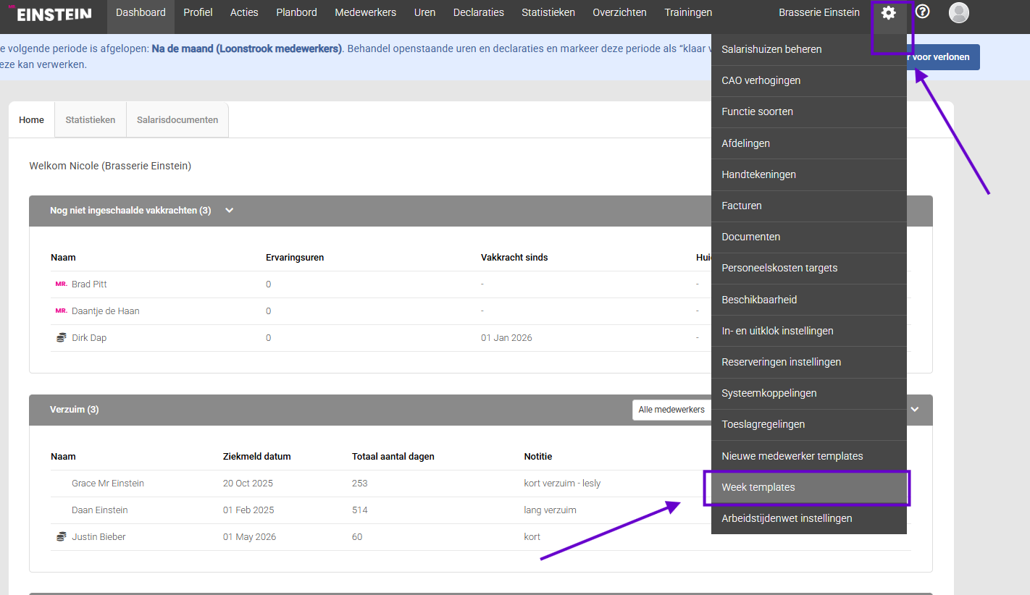Screen dimensions: 1030x595
Task: Collapse the Verzuim panel chevron
Action: (x=915, y=410)
